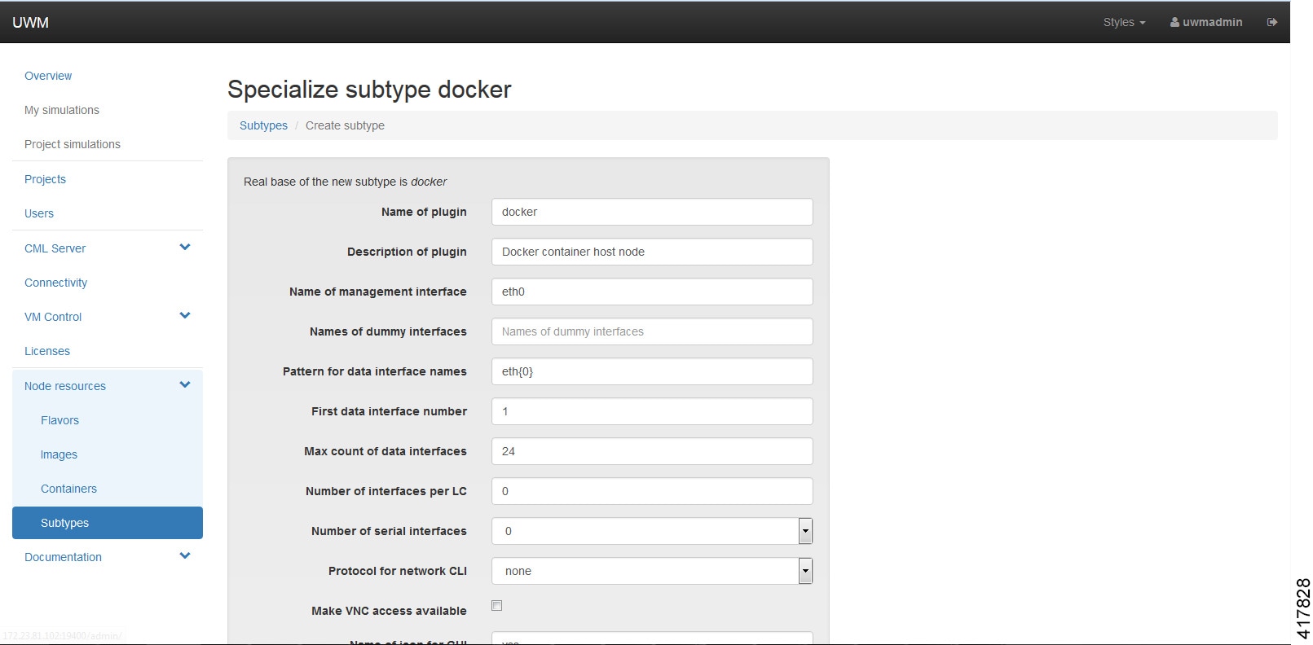Viewport: 1313px width, 645px height.
Task: Open Images under Node resources
Action: [59, 454]
